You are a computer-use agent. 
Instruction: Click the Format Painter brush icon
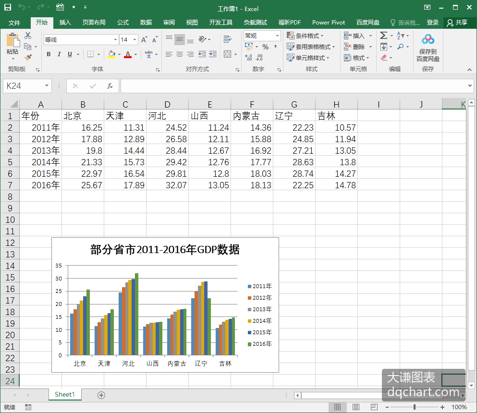tap(28, 57)
